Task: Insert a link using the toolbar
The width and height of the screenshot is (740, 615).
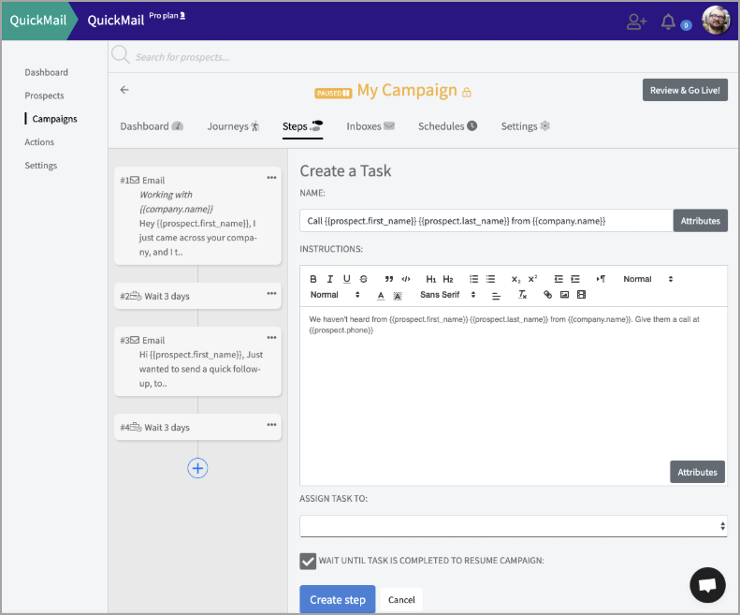Action: point(548,295)
